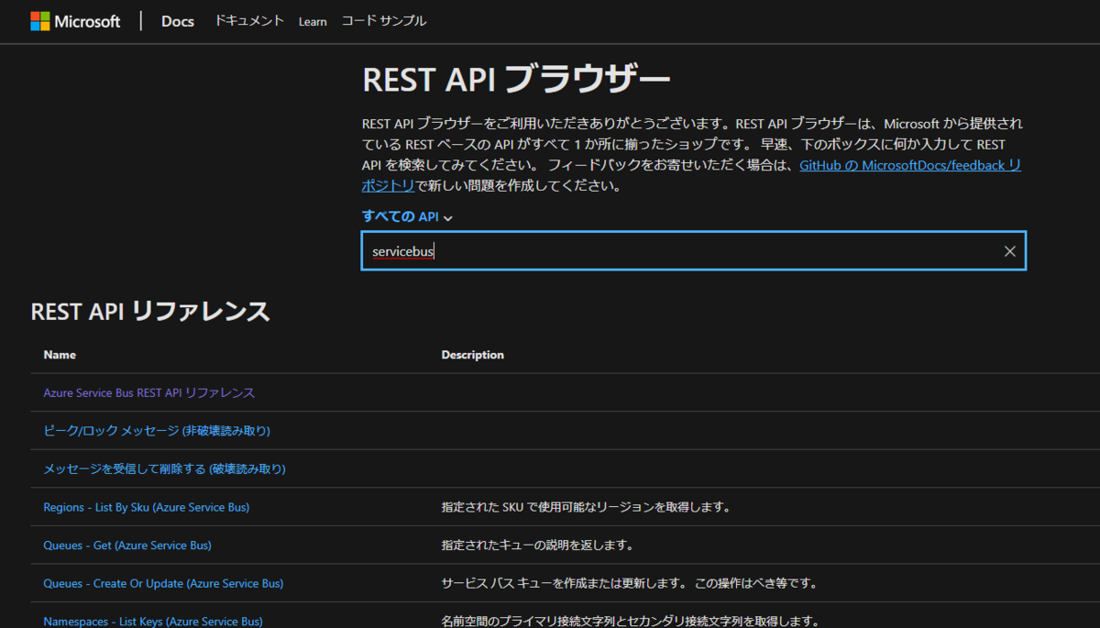Click description 指定されたキューの説明を返します

click(537, 545)
